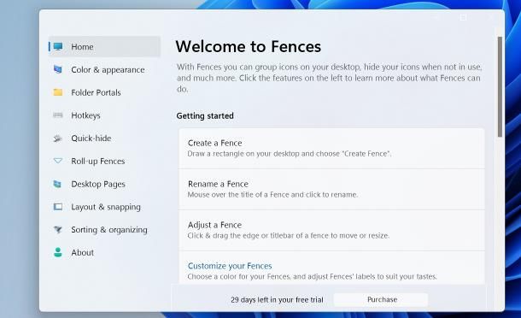Click the Home monitor icon in sidebar
The width and height of the screenshot is (521, 318).
tap(58, 46)
